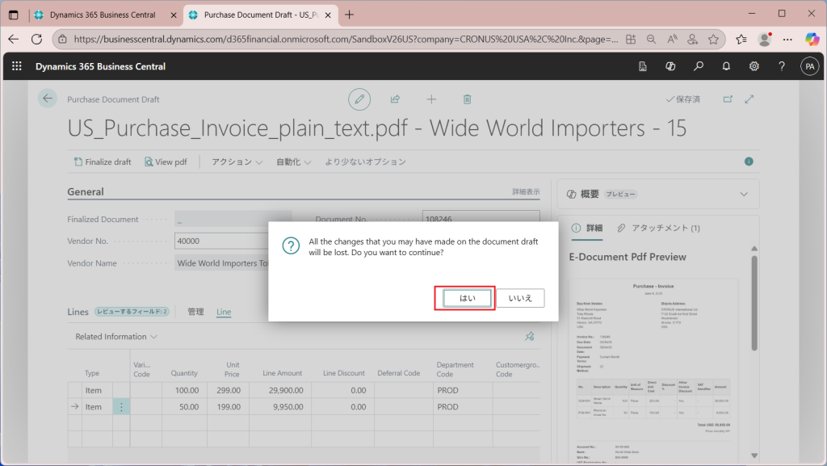Image resolution: width=827 pixels, height=466 pixels.
Task: Open browser profile icon
Action: click(x=764, y=39)
